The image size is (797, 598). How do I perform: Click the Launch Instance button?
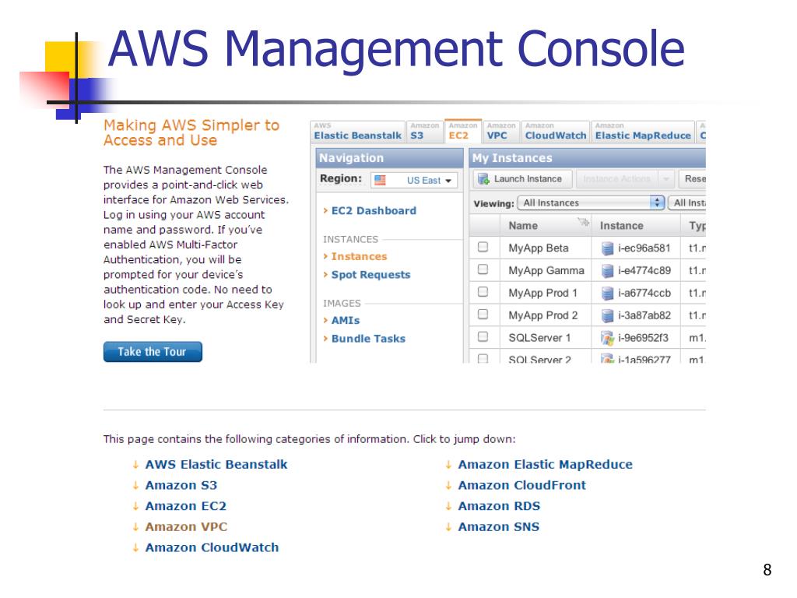(522, 179)
